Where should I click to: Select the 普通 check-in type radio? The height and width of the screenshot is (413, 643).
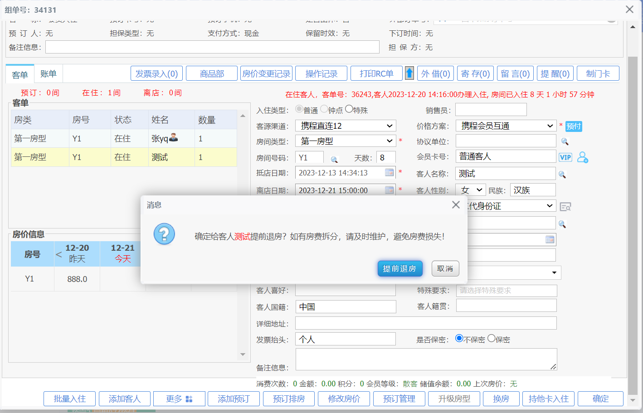tap(299, 109)
